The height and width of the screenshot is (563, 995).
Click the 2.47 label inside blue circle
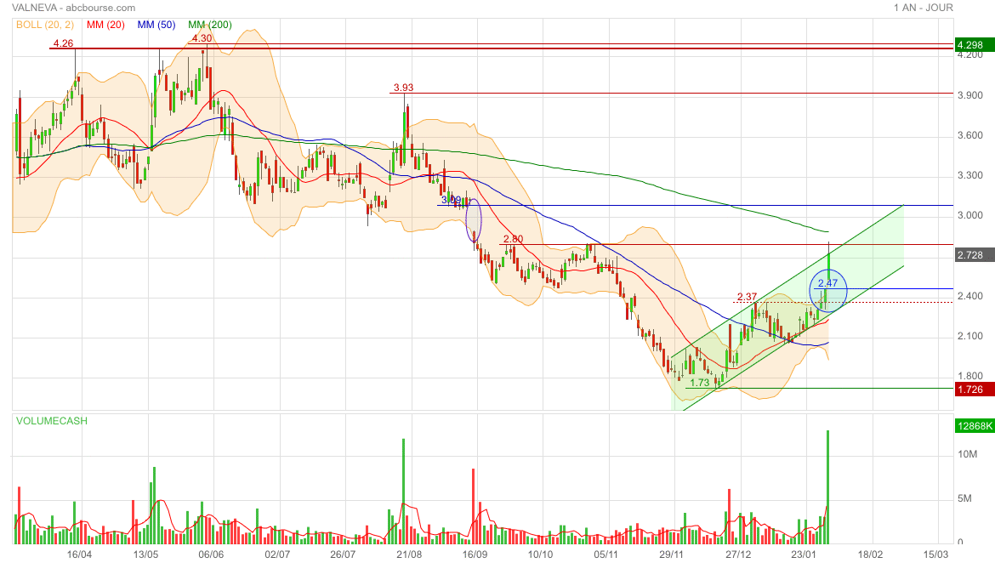828,283
